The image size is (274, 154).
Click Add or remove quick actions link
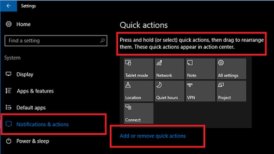tap(153, 136)
